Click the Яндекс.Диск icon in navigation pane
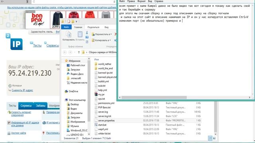This screenshot has height=143, width=255. click(x=68, y=74)
